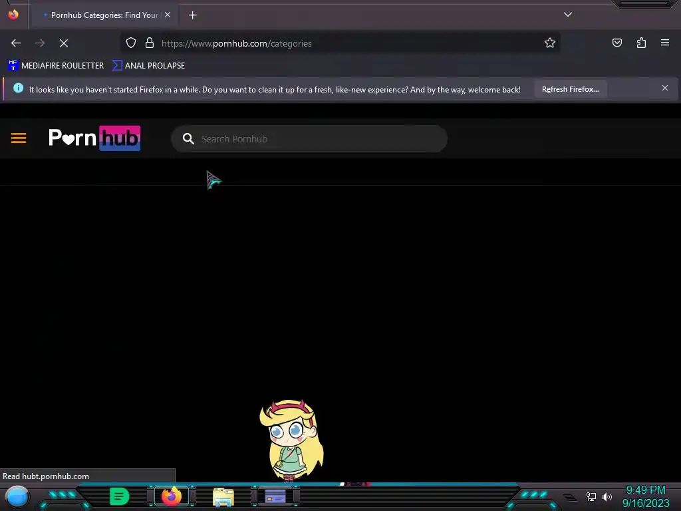Dismiss the Firefox refresh notification bar
Image resolution: width=681 pixels, height=511 pixels.
[665, 88]
